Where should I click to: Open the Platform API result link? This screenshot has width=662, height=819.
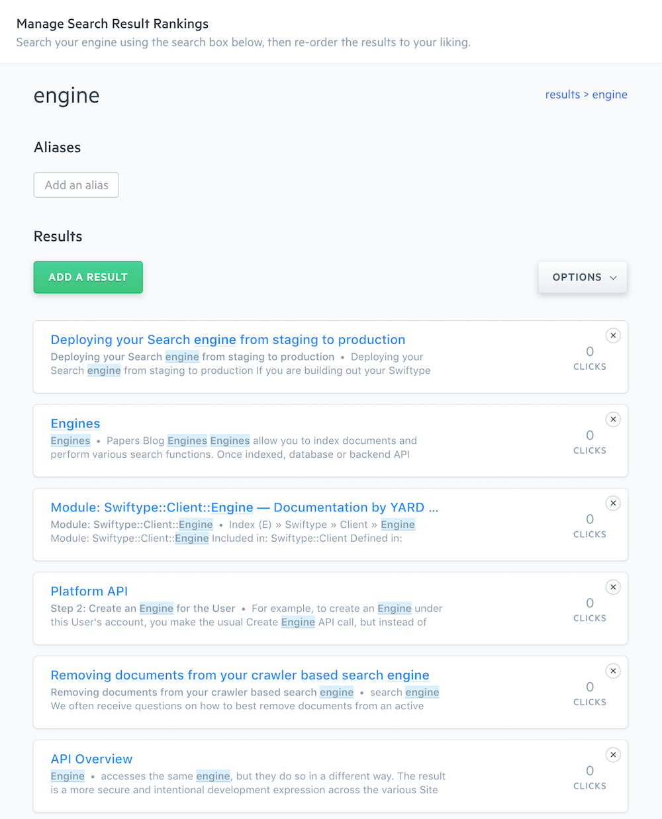(89, 591)
